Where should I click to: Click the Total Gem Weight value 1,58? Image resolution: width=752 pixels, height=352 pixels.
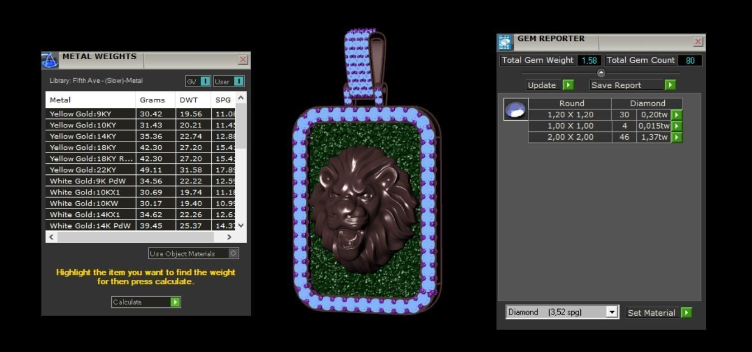click(589, 60)
